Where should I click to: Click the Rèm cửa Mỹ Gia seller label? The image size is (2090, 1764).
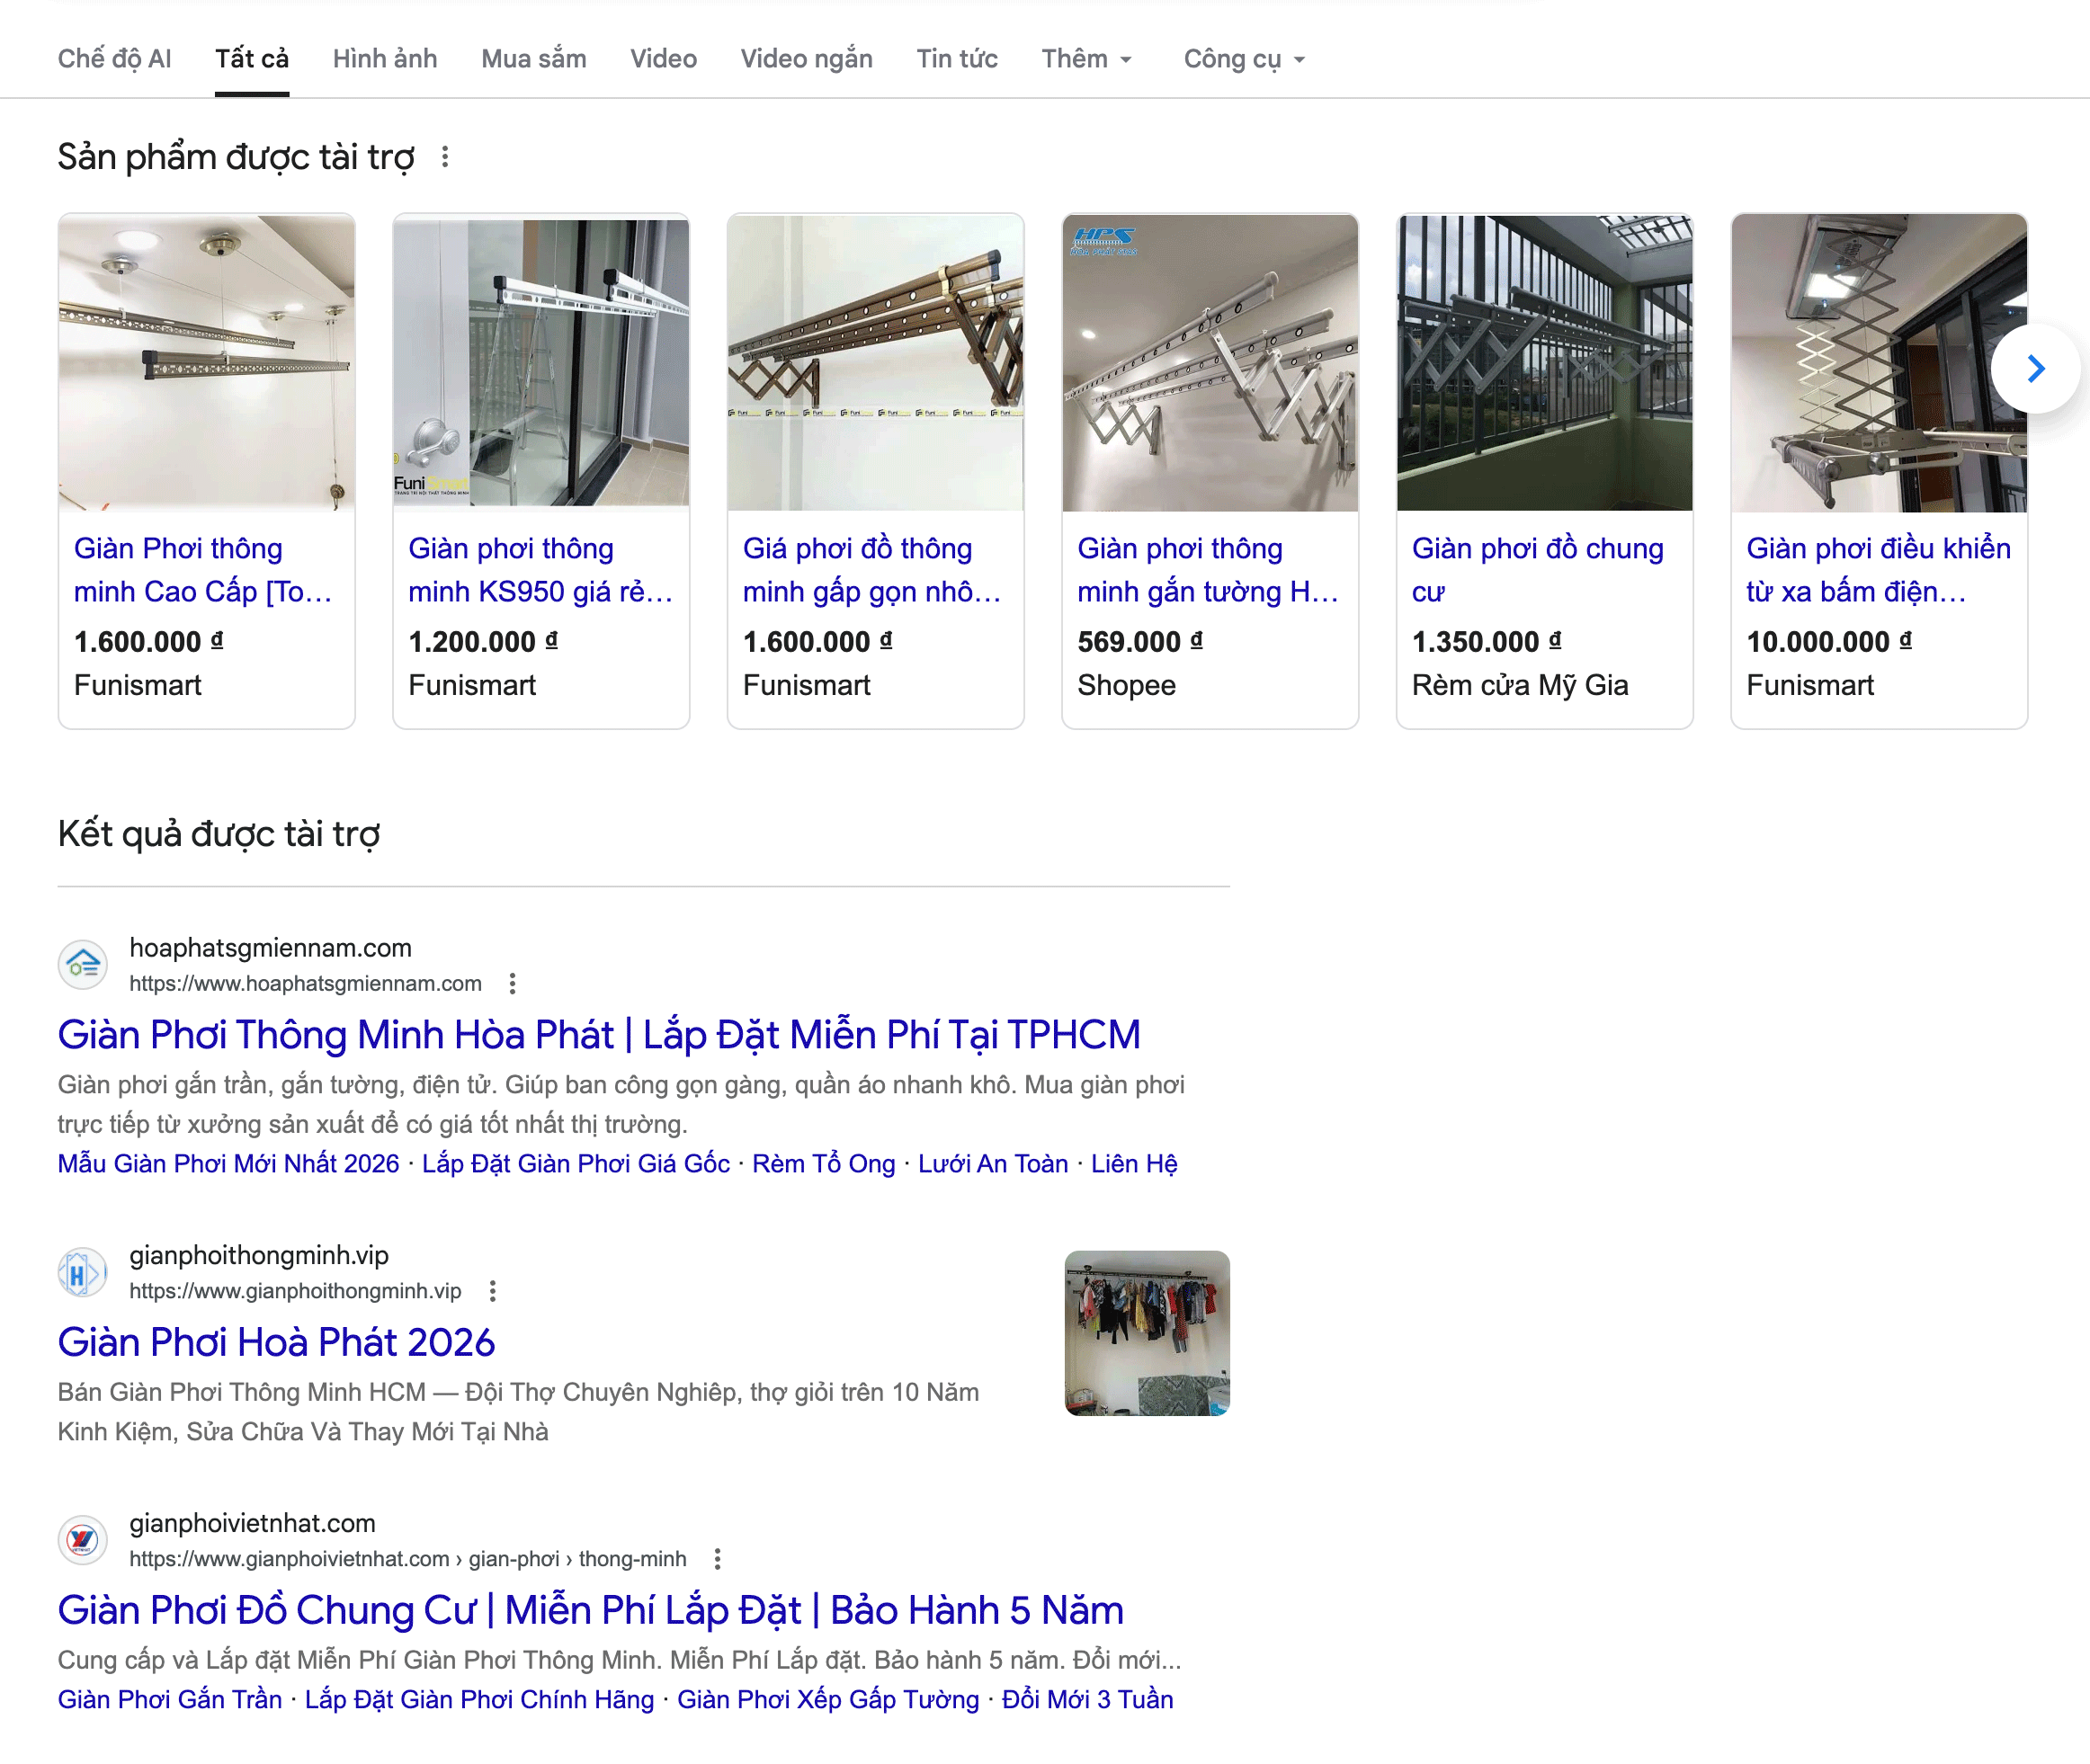click(x=1520, y=685)
